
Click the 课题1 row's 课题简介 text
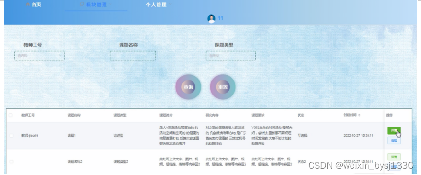[179, 135]
